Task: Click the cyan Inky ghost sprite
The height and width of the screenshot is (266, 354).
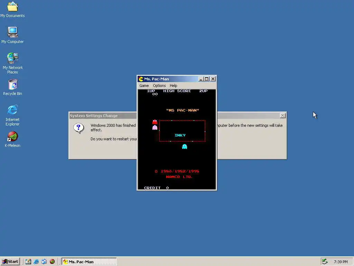Action: (185, 147)
